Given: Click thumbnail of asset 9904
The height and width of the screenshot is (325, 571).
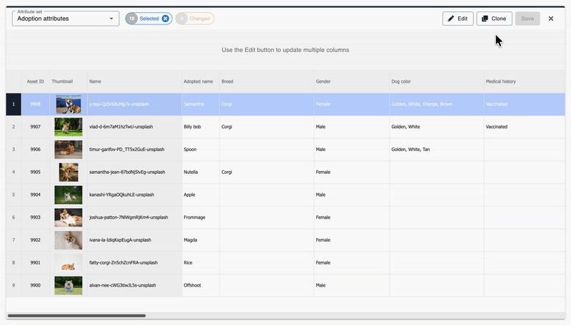Looking at the screenshot, I should (x=69, y=195).
